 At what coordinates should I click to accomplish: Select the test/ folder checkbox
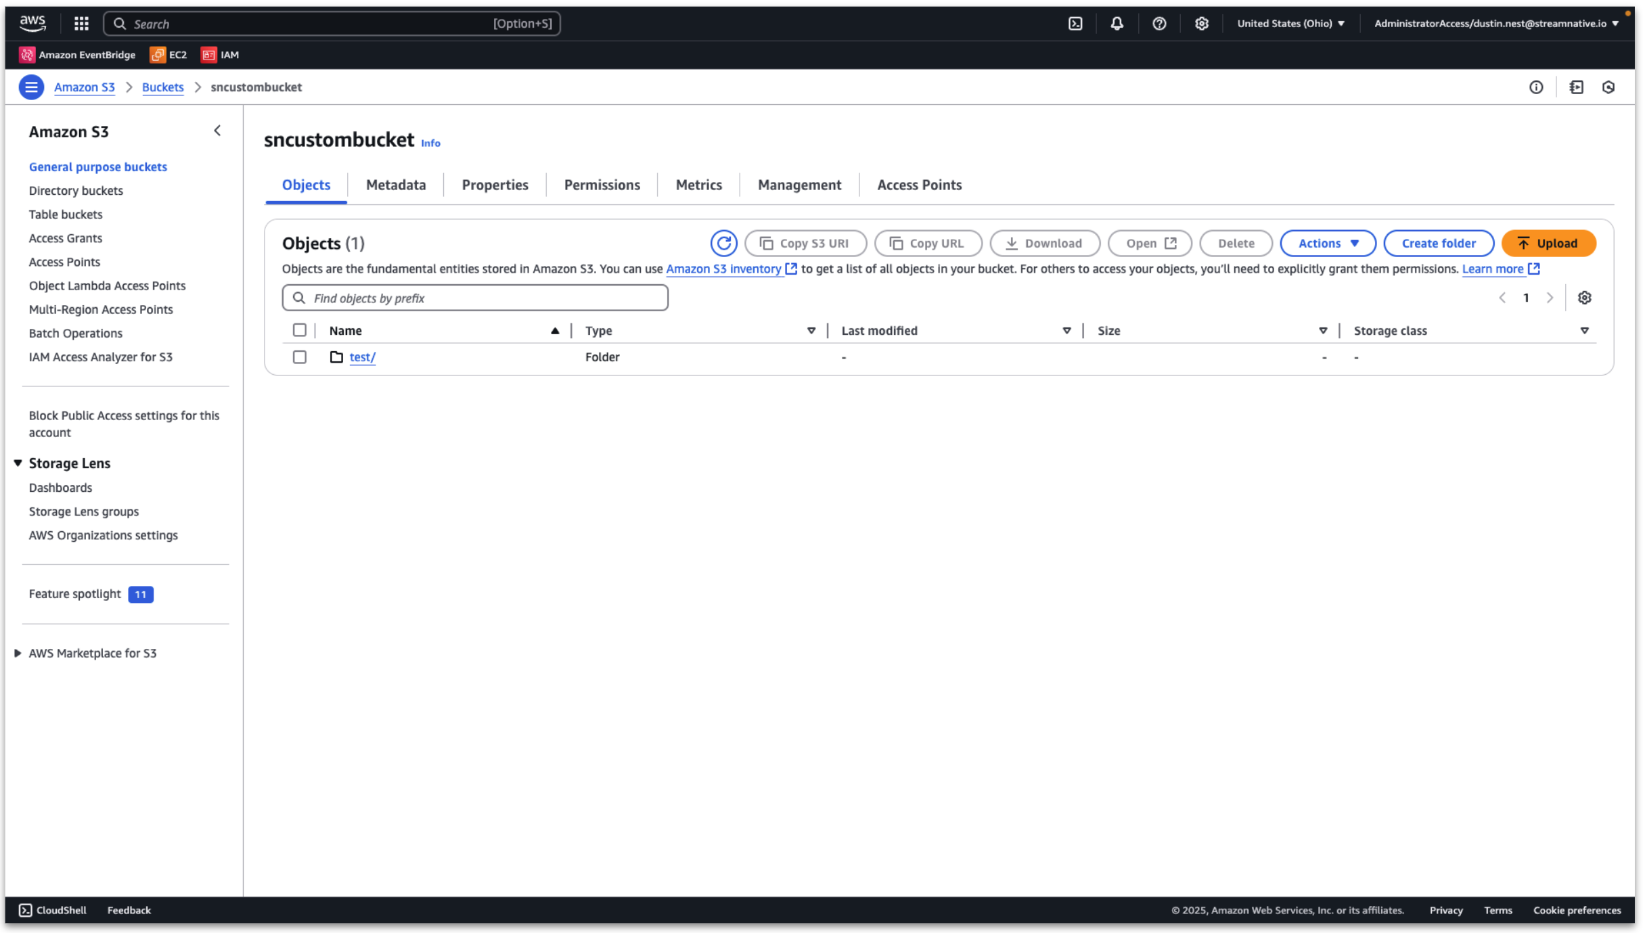[299, 357]
